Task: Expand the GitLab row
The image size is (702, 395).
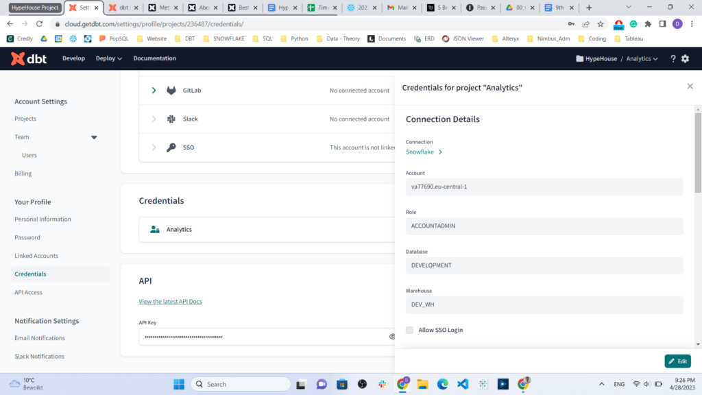Action: click(154, 91)
